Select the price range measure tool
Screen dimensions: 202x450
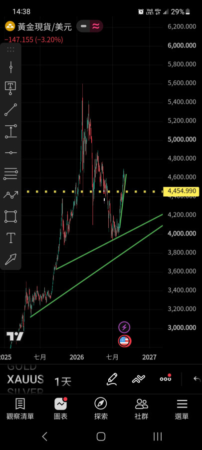click(x=10, y=131)
